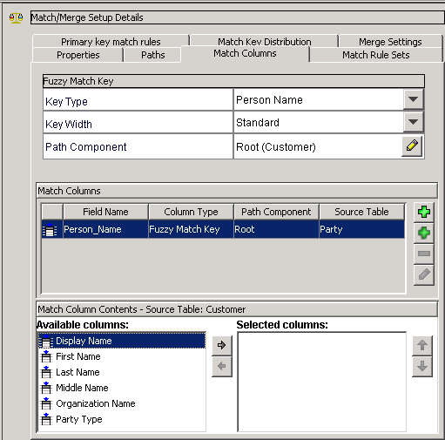Edit Path Component with yellow pencil icon
Screen dimensions: 445x440
click(x=412, y=146)
